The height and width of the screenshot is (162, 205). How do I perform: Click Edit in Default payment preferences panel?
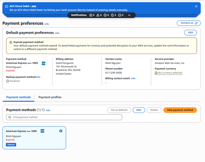click(191, 33)
